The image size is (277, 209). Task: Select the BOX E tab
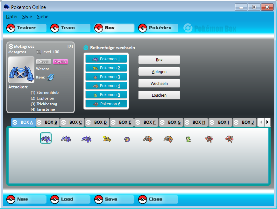pyautogui.click(x=122, y=122)
